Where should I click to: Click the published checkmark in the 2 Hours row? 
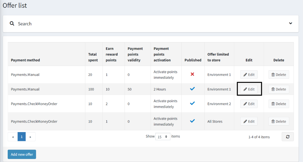click(x=192, y=89)
